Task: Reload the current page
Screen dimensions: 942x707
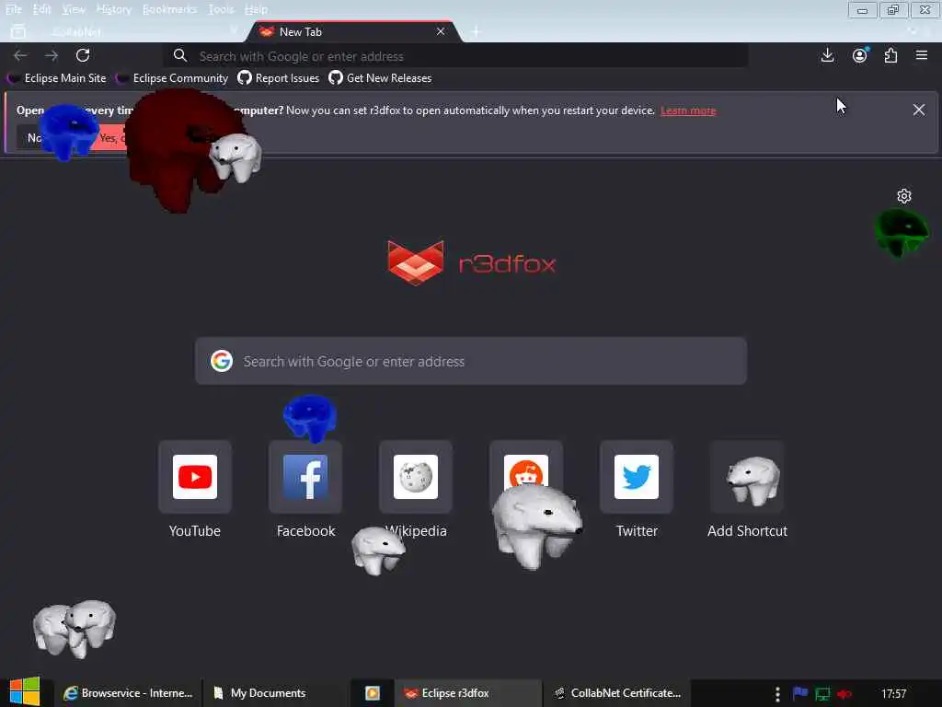Action: tap(83, 55)
